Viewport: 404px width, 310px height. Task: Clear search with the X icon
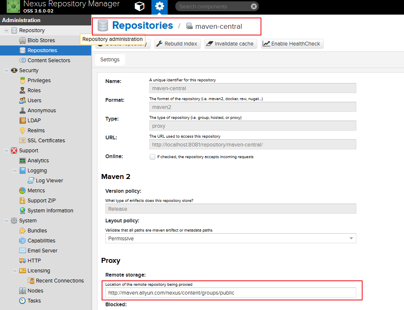click(x=254, y=6)
